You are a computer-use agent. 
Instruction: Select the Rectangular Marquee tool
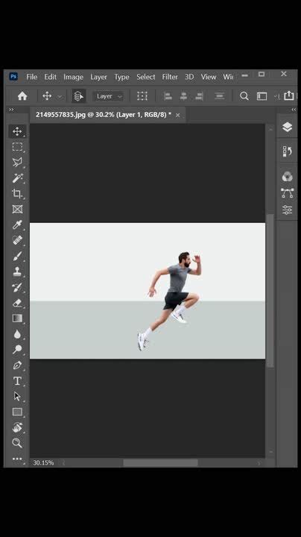tap(17, 147)
